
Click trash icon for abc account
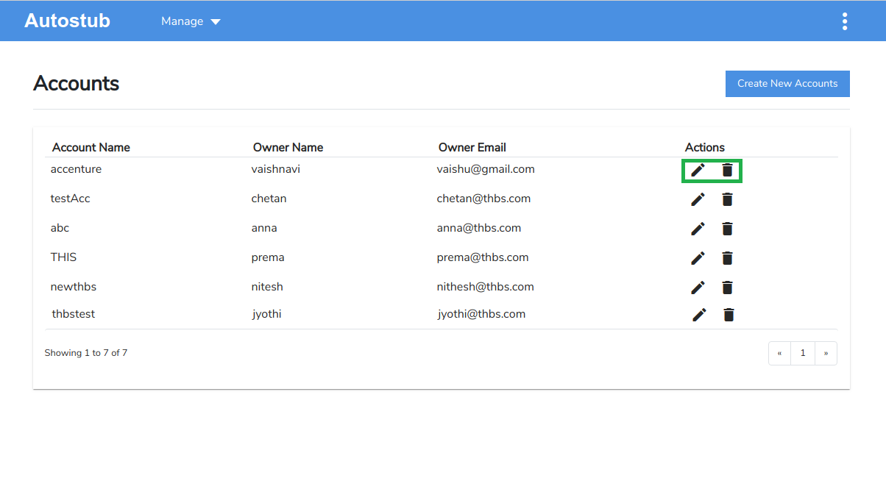[x=727, y=229]
